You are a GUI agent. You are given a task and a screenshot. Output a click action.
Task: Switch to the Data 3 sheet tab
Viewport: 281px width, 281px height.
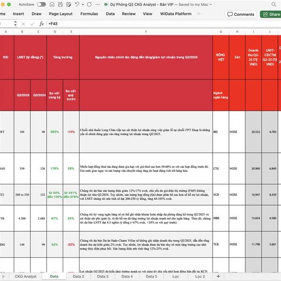click(x=103, y=276)
